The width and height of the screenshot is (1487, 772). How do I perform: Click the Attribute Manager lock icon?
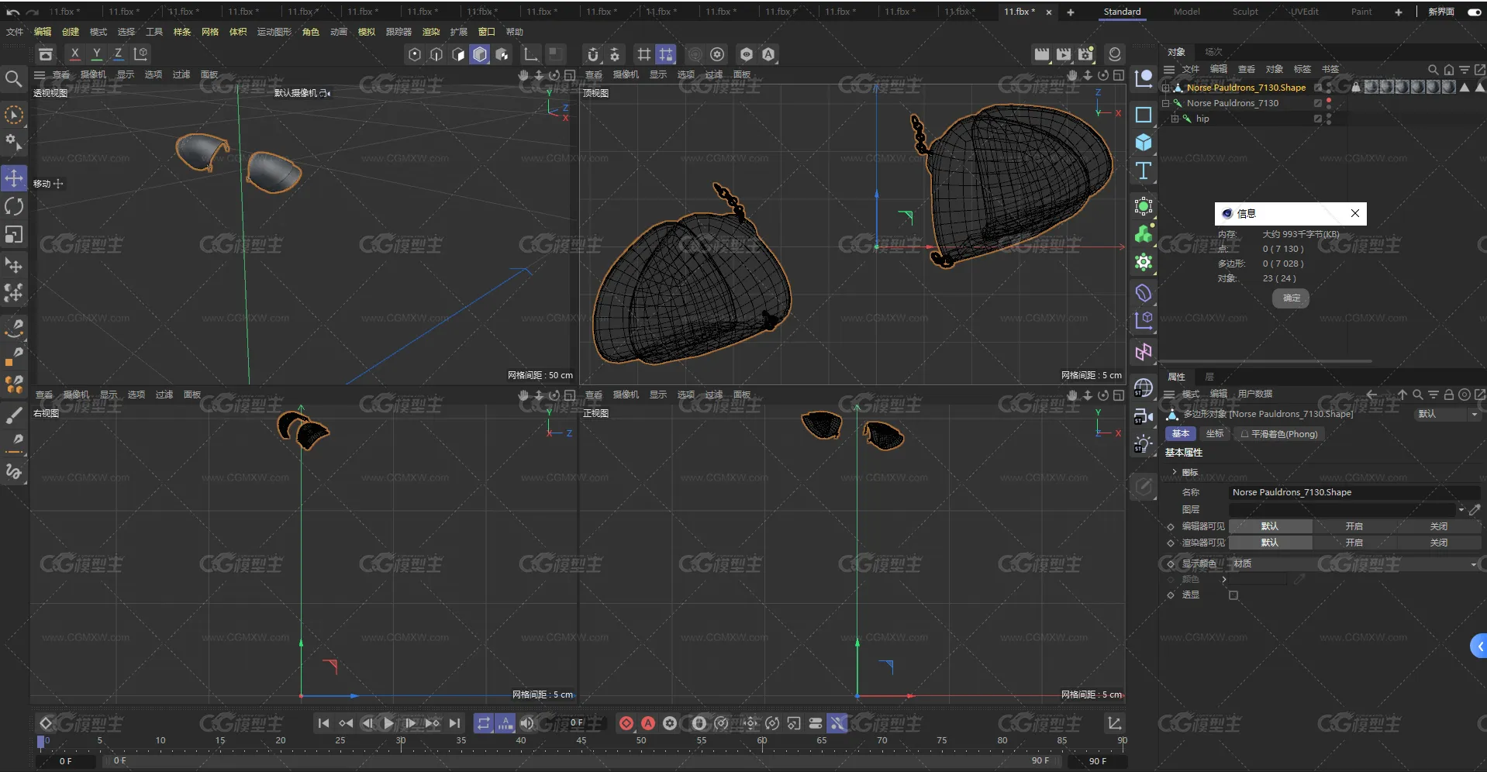point(1448,395)
